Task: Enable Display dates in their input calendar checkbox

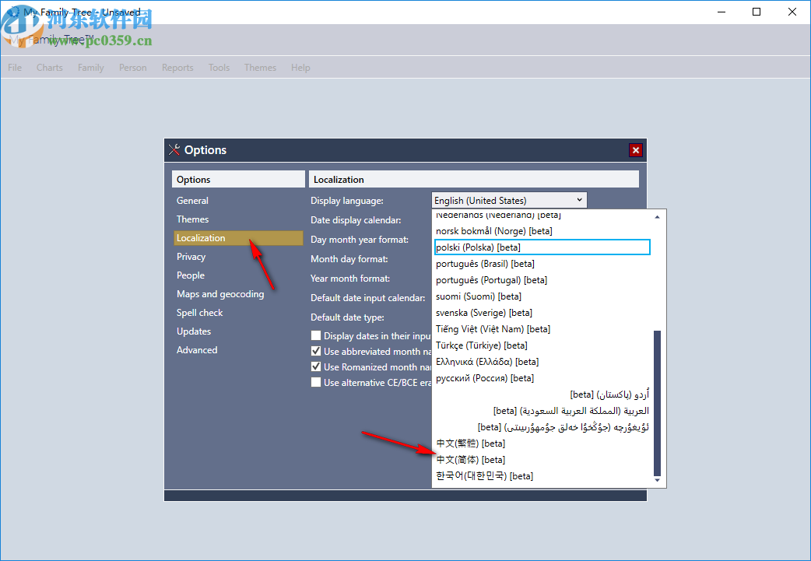Action: (316, 336)
